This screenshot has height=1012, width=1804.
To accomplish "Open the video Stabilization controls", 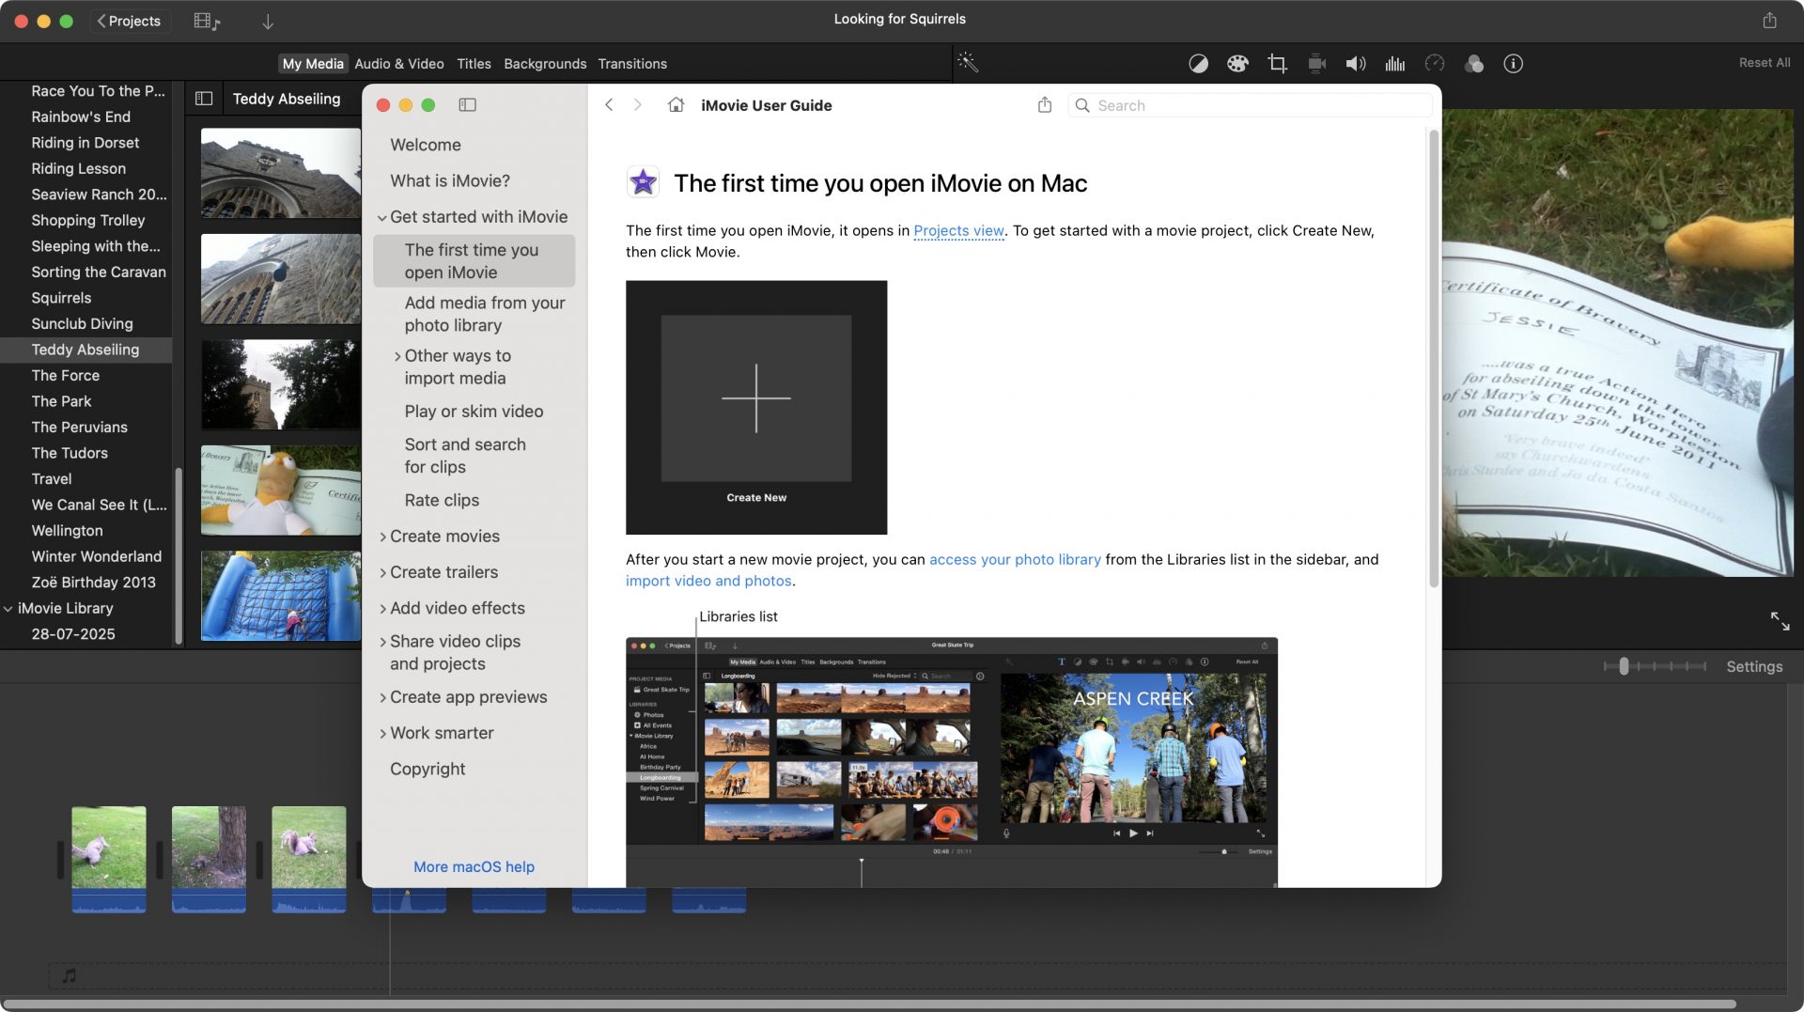I will point(1316,63).
